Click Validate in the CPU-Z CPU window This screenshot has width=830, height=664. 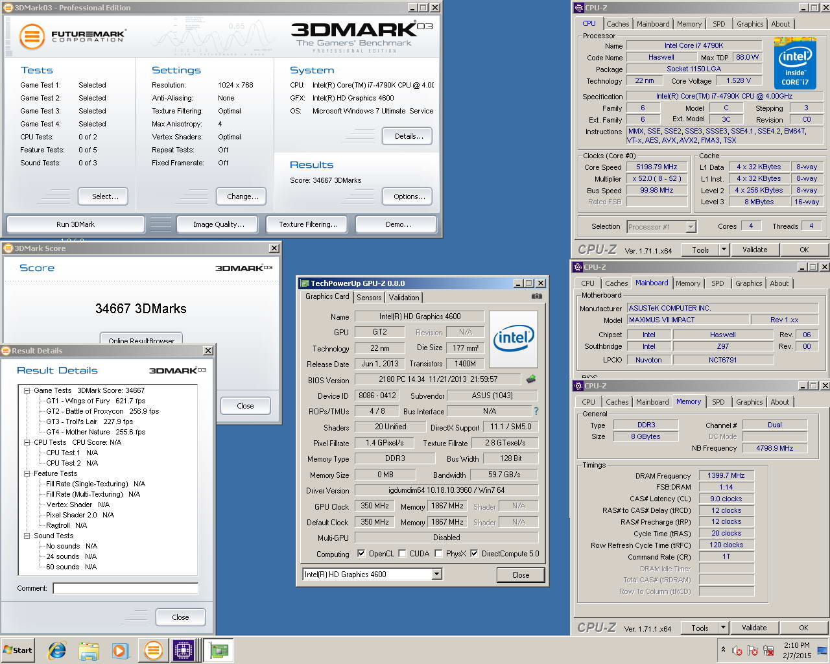tap(755, 250)
